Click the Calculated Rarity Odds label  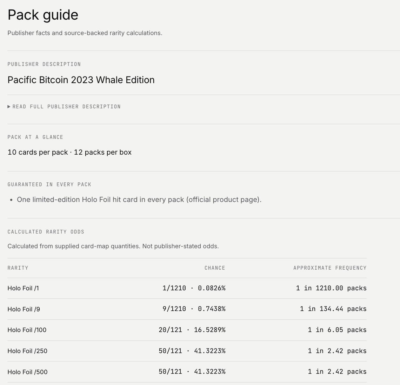pos(46,232)
